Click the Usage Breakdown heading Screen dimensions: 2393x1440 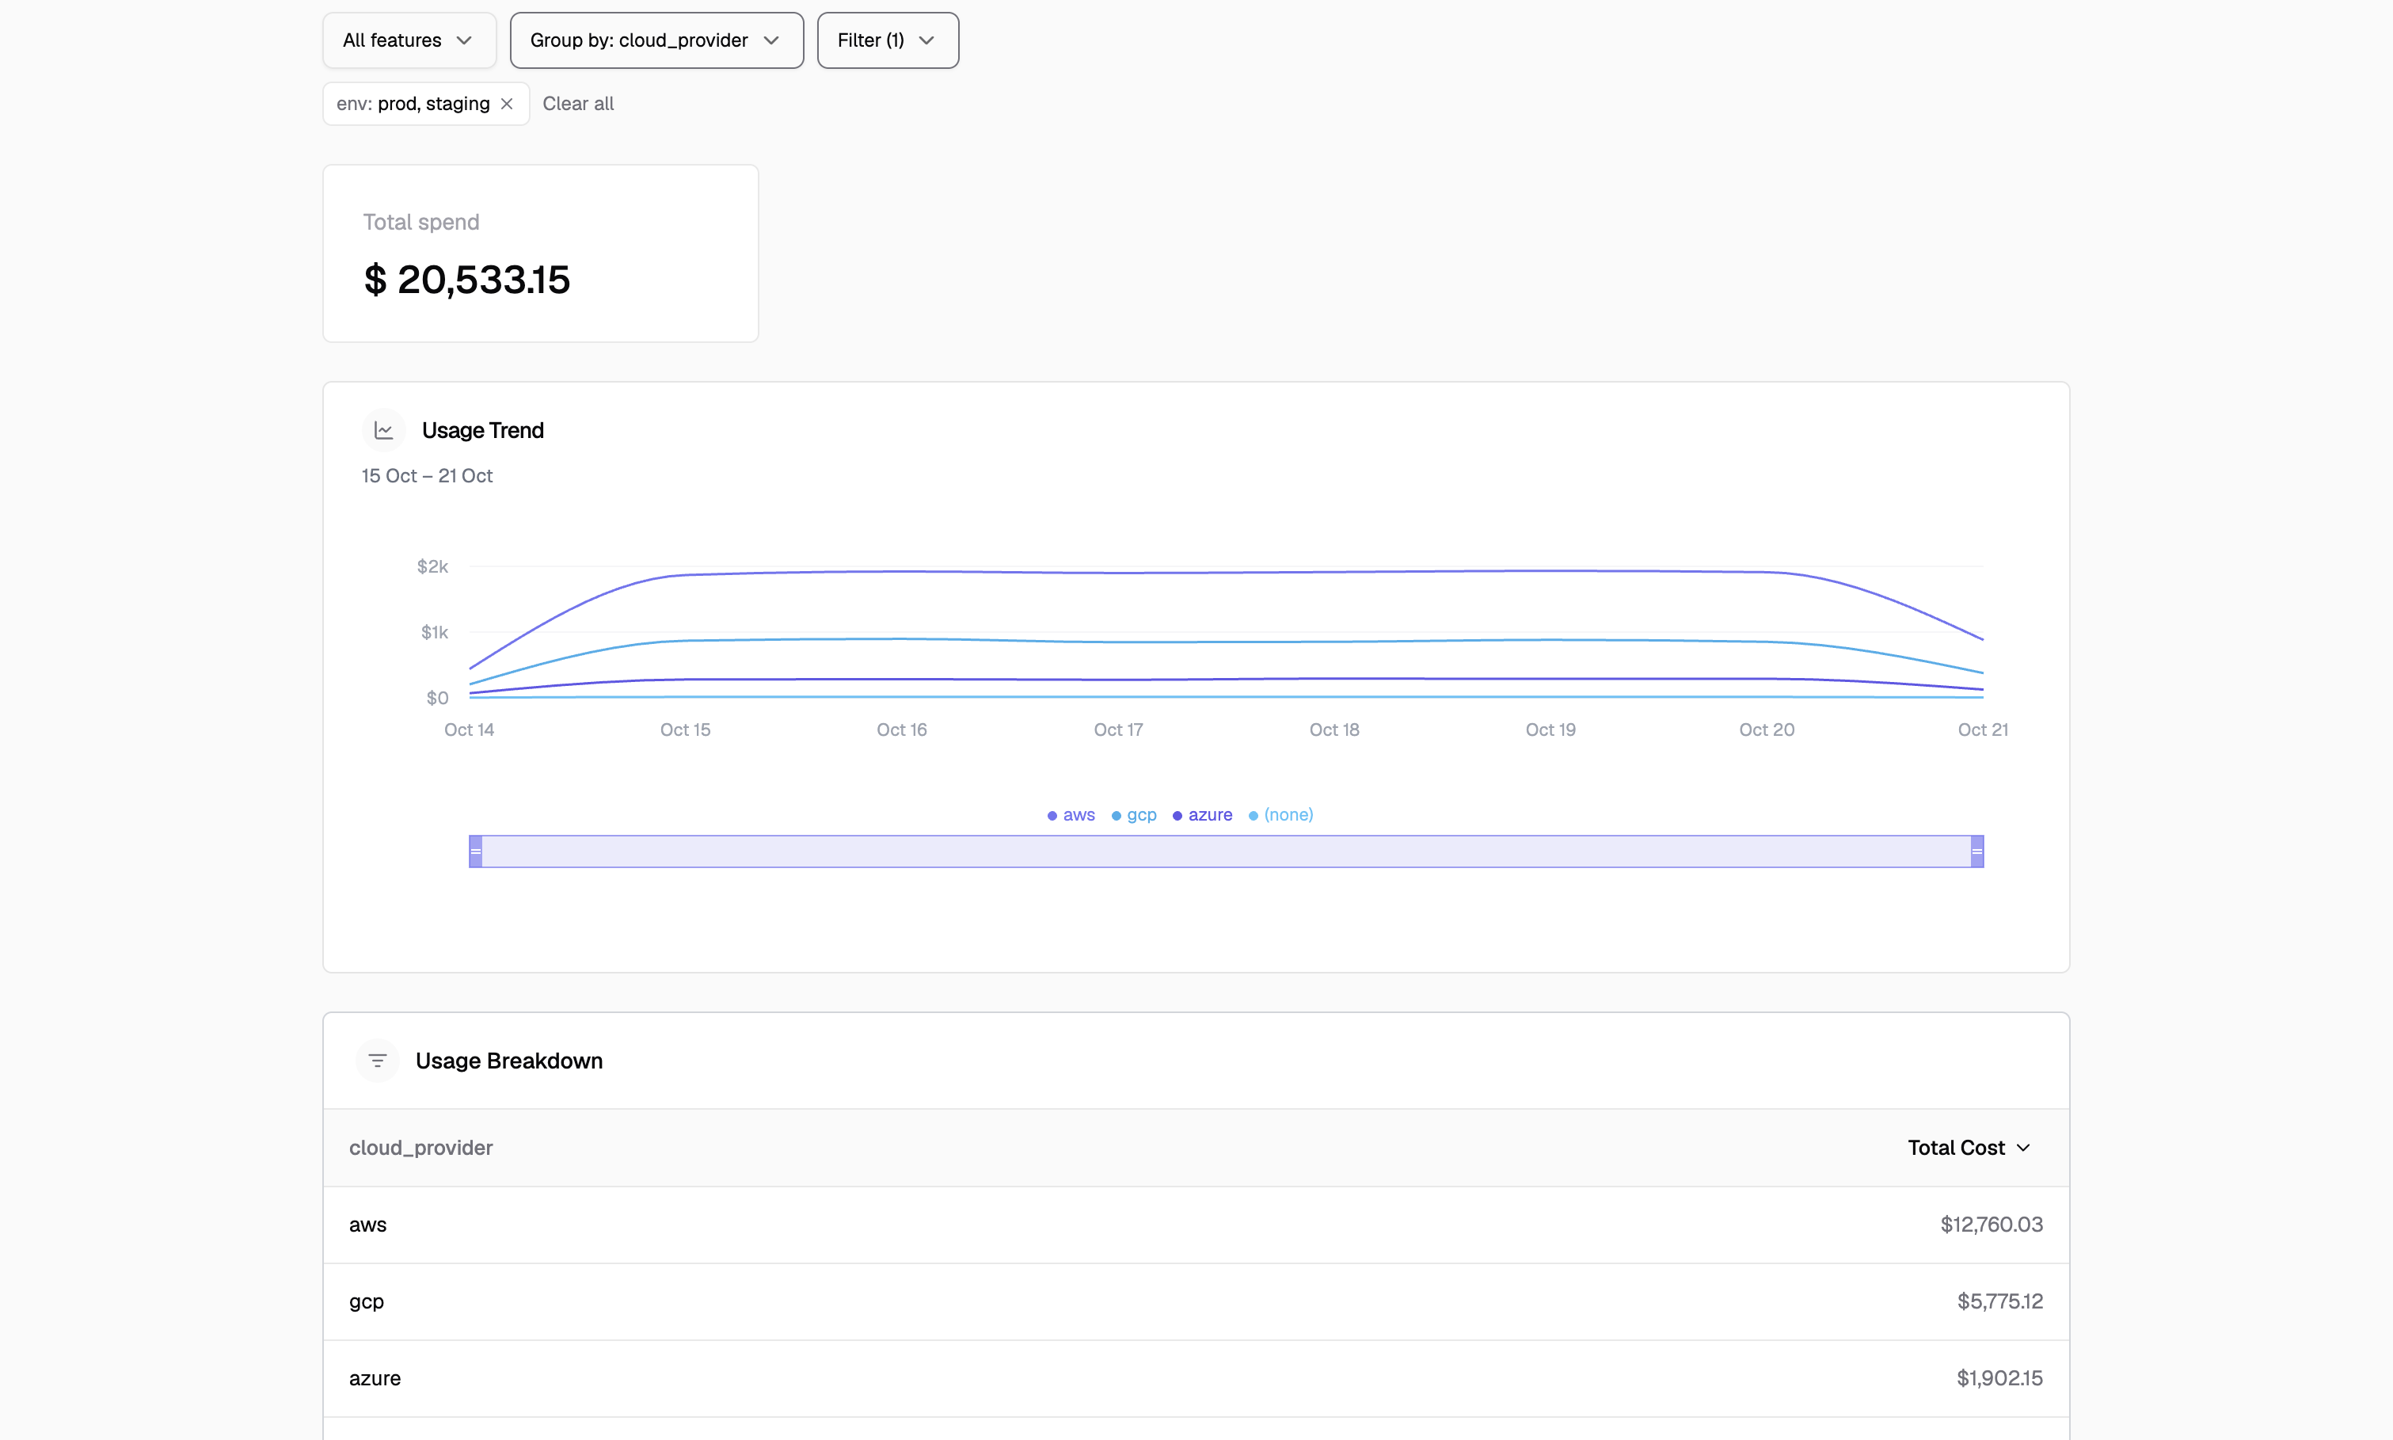[x=508, y=1061]
